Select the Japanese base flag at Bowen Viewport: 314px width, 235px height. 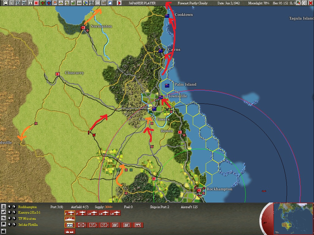pos(180,132)
